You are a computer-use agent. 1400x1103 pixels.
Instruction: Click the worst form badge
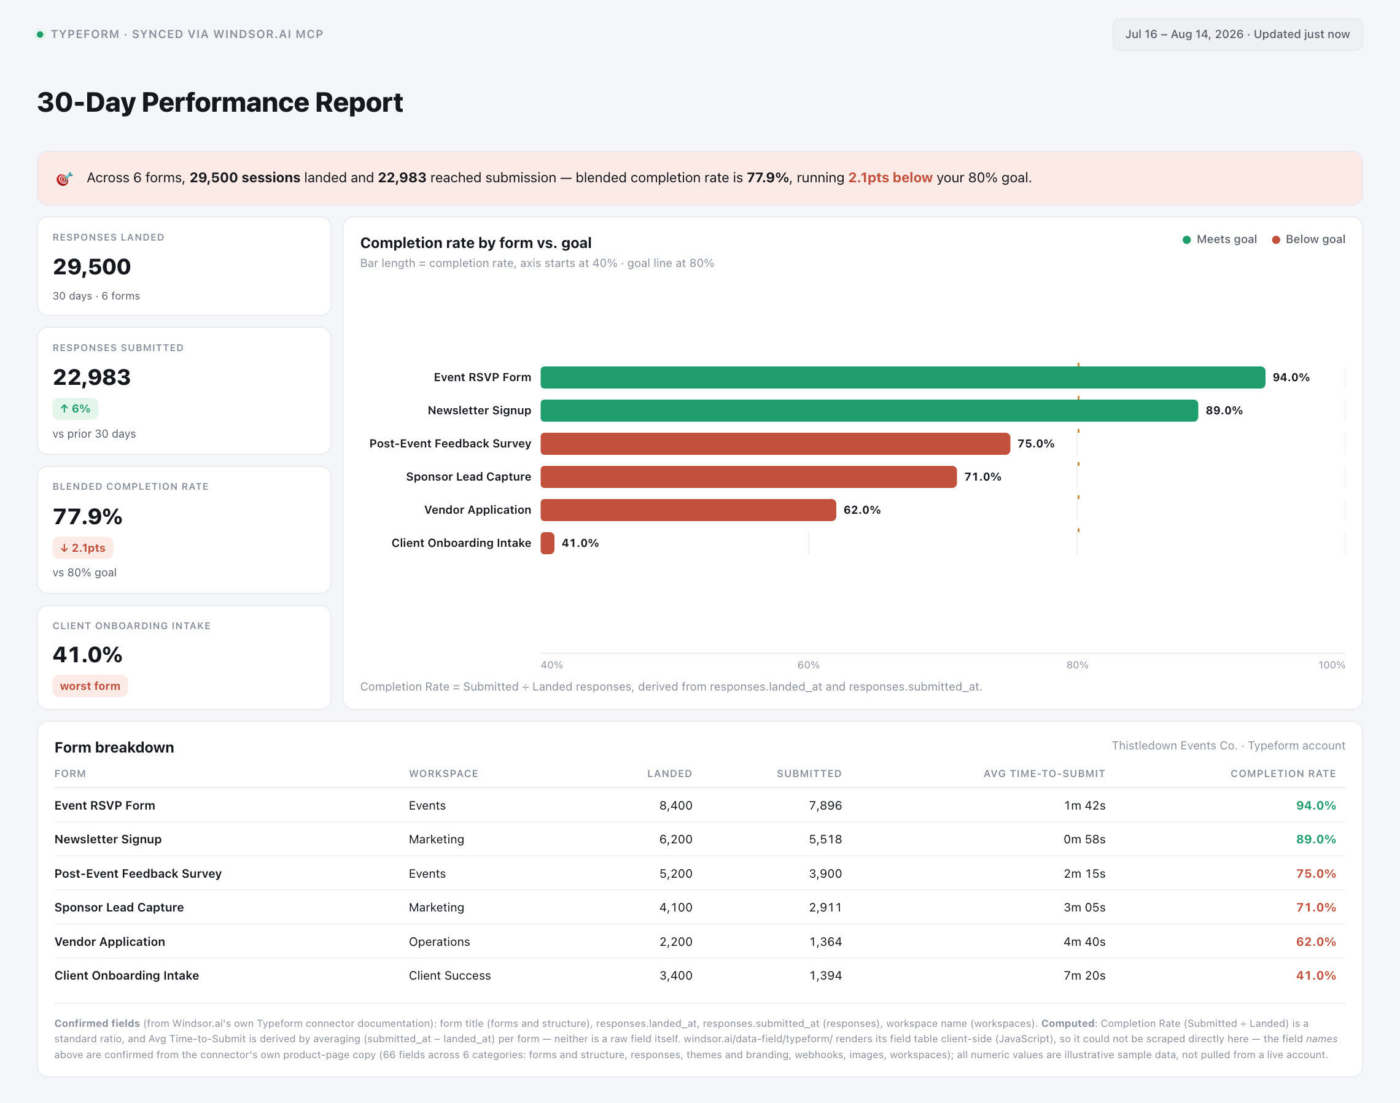90,686
